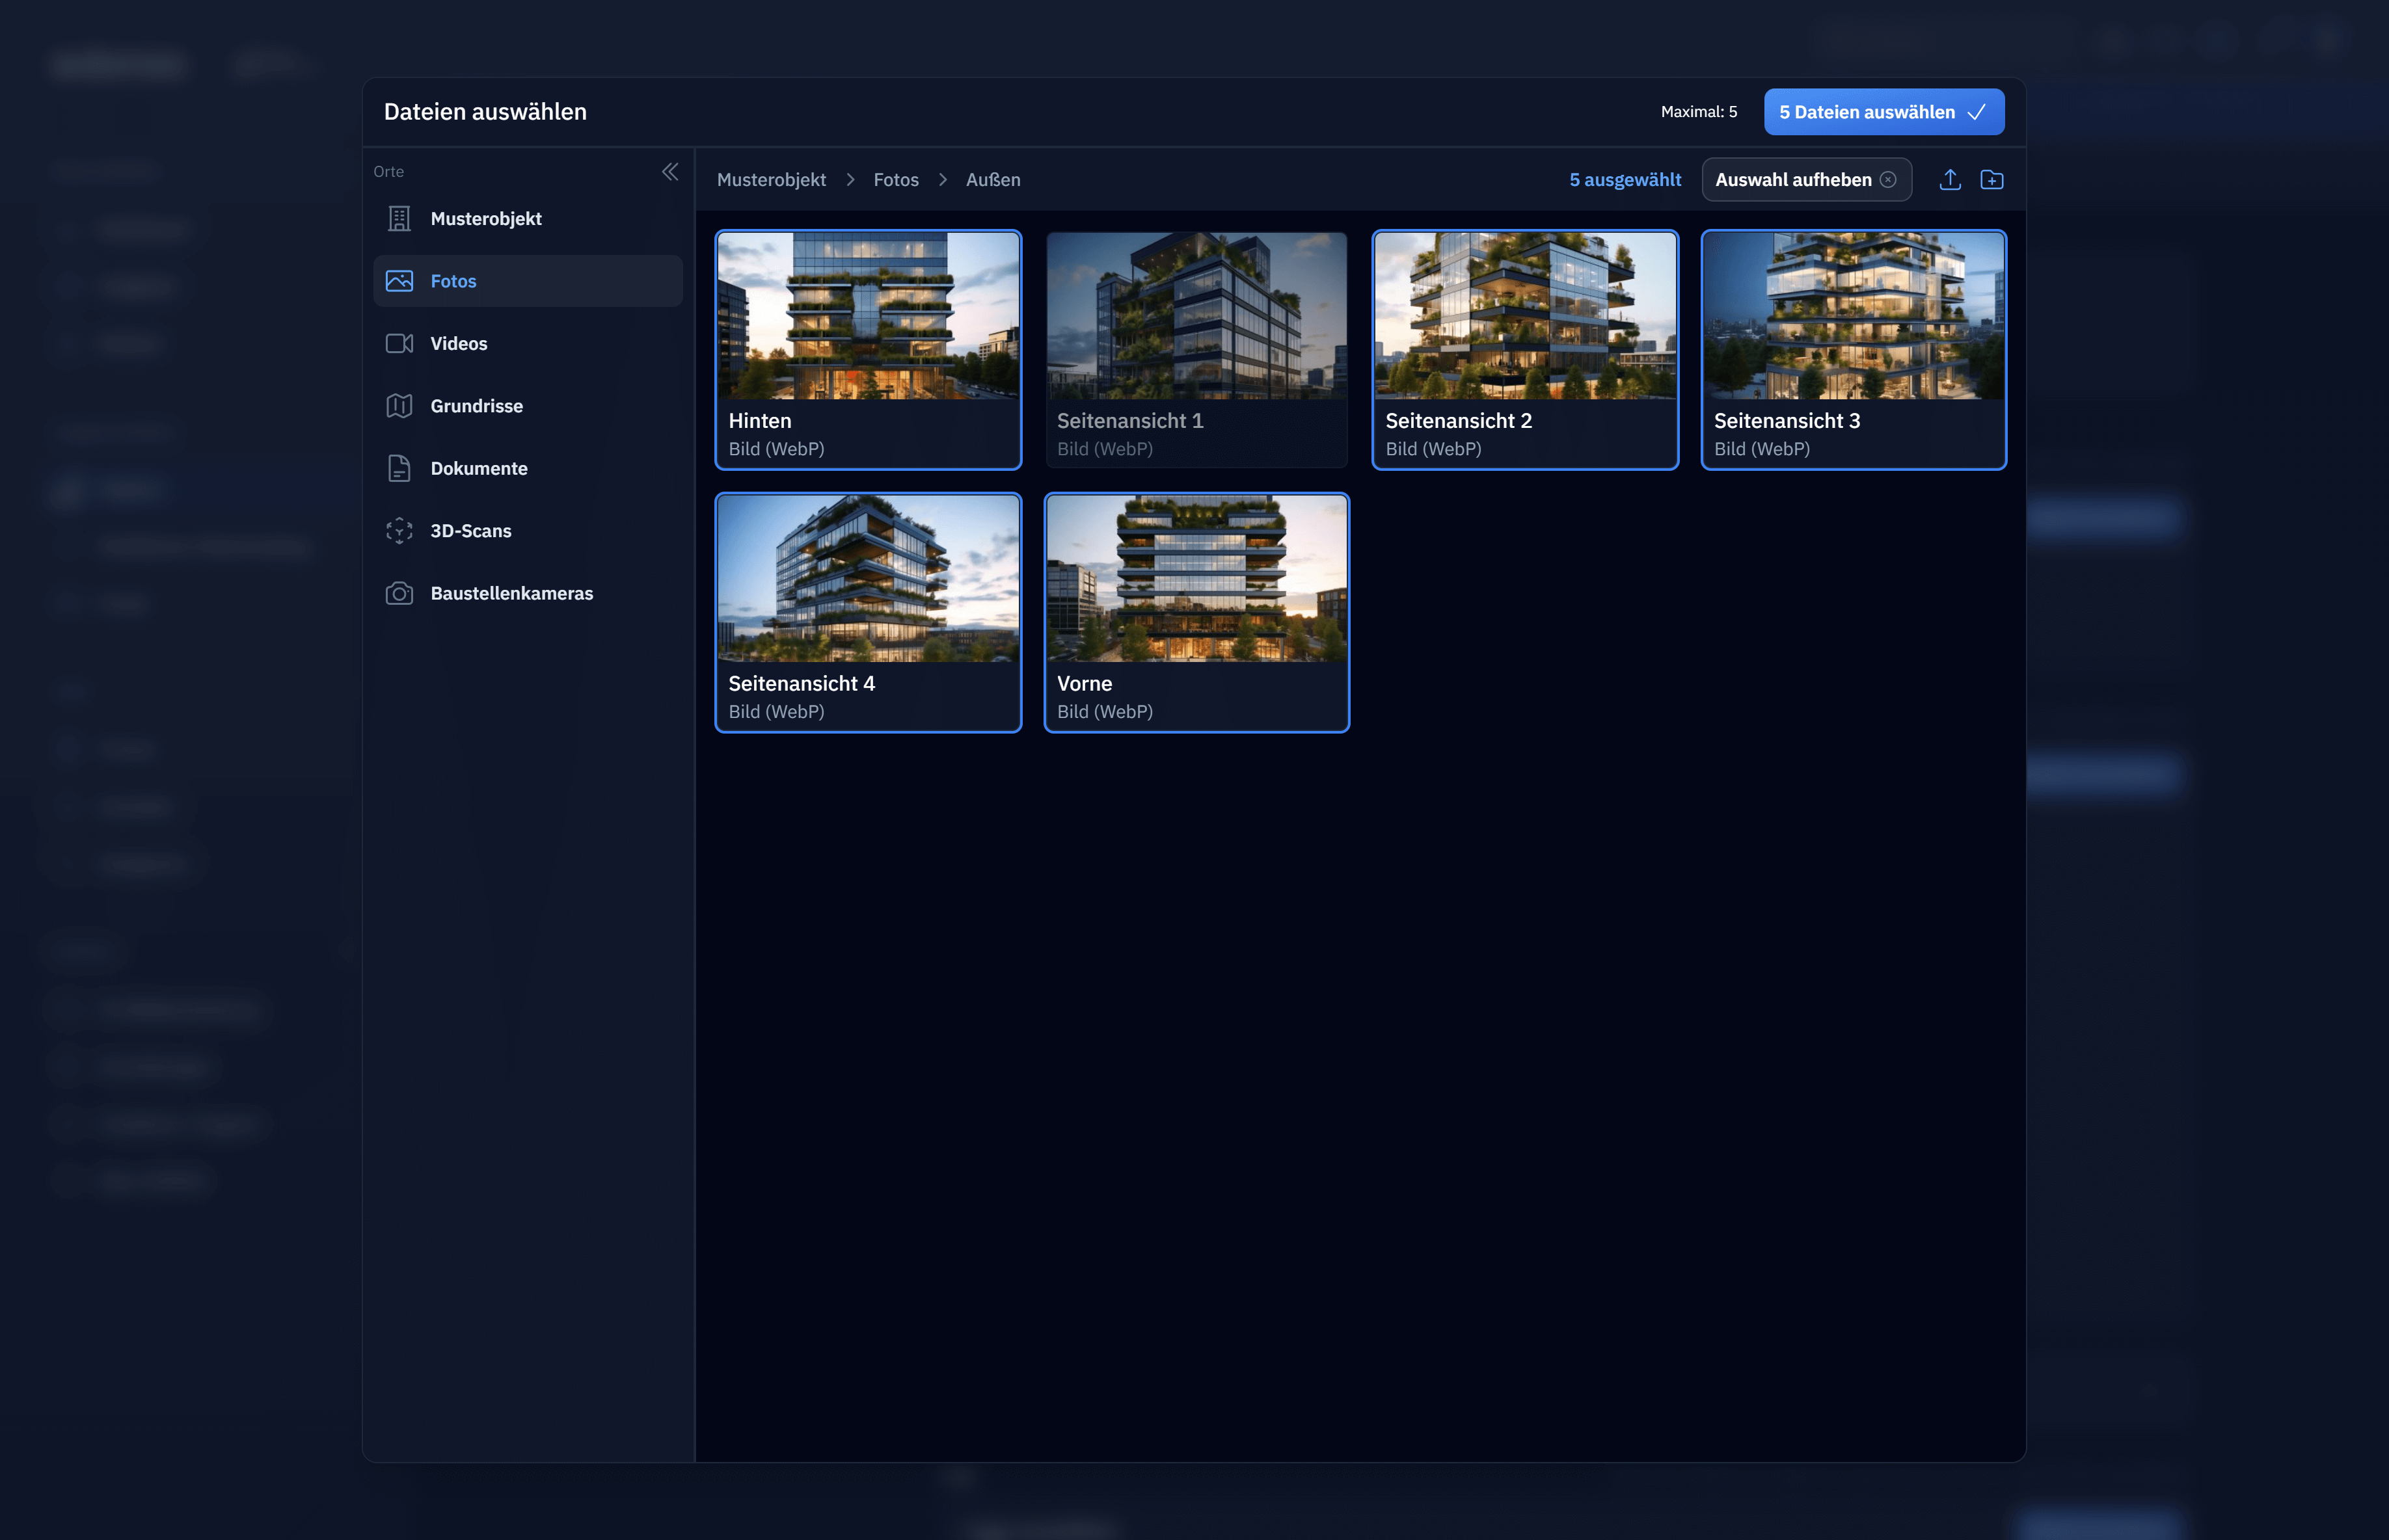The image size is (2389, 1540).
Task: Click the Seitenansicht 4 thumbnail
Action: point(867,579)
